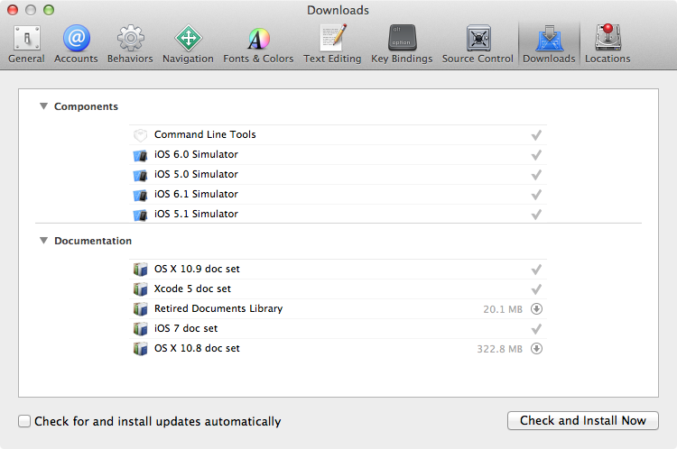The image size is (677, 449).
Task: Select the iOS 7 doc set label
Action: (186, 328)
